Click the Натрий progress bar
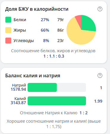Viewport: 110px width, 134px height. [x=57, y=87]
